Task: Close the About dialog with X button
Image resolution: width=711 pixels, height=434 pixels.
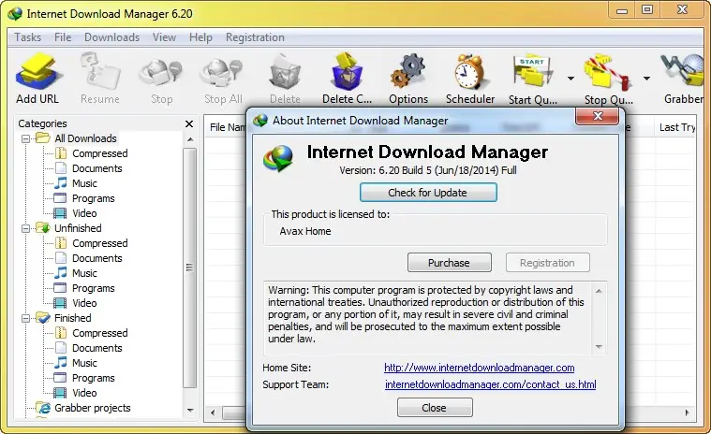Action: click(598, 116)
